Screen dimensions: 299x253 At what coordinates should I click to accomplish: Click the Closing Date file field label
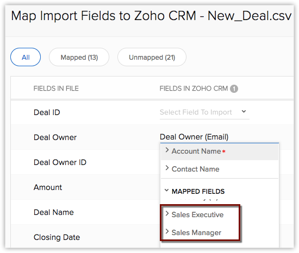[x=57, y=237]
